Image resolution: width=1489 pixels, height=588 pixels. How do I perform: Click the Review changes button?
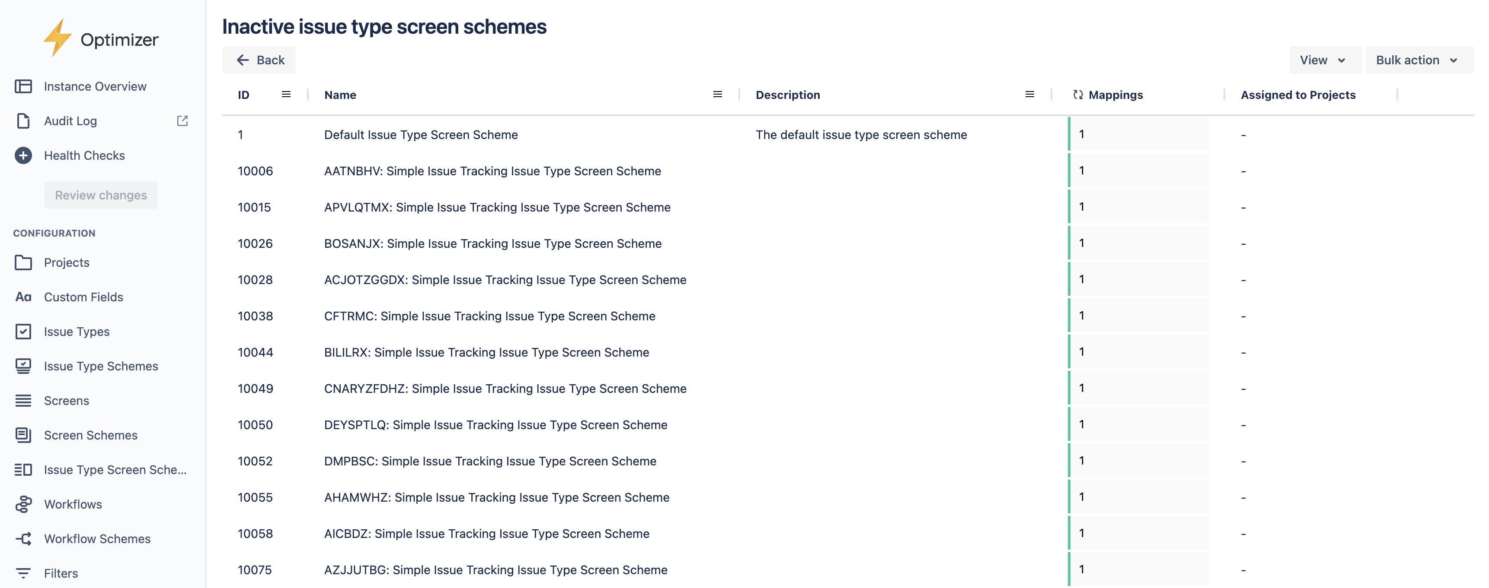(x=101, y=195)
